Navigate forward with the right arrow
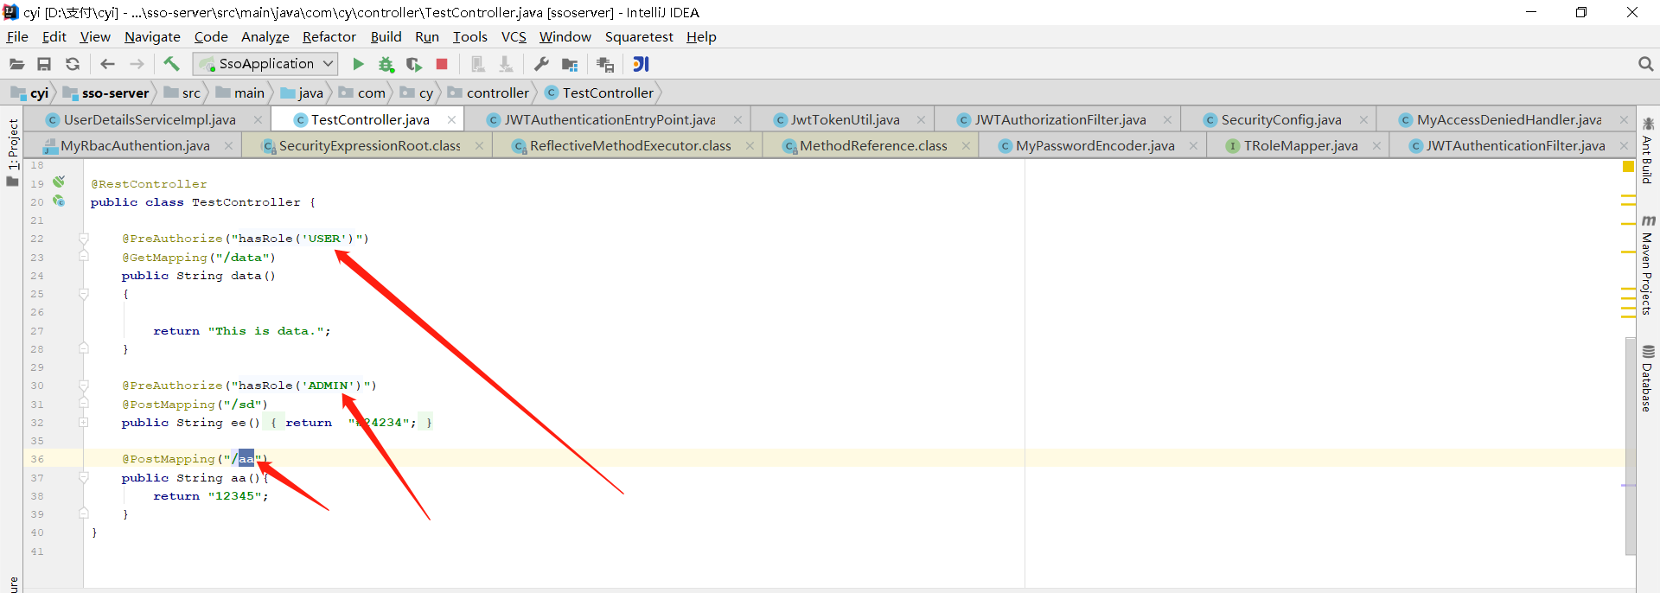The width and height of the screenshot is (1660, 593). coord(137,64)
